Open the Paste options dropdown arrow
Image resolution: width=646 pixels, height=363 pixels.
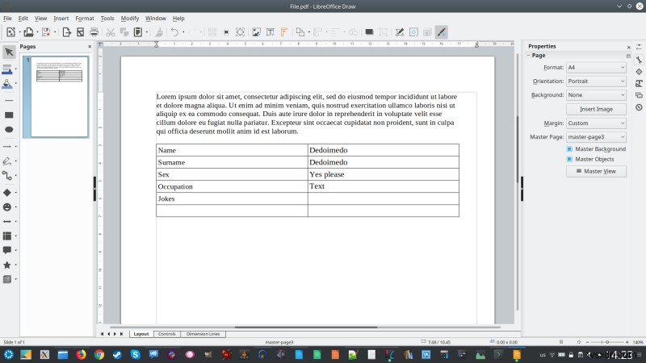coord(147,32)
